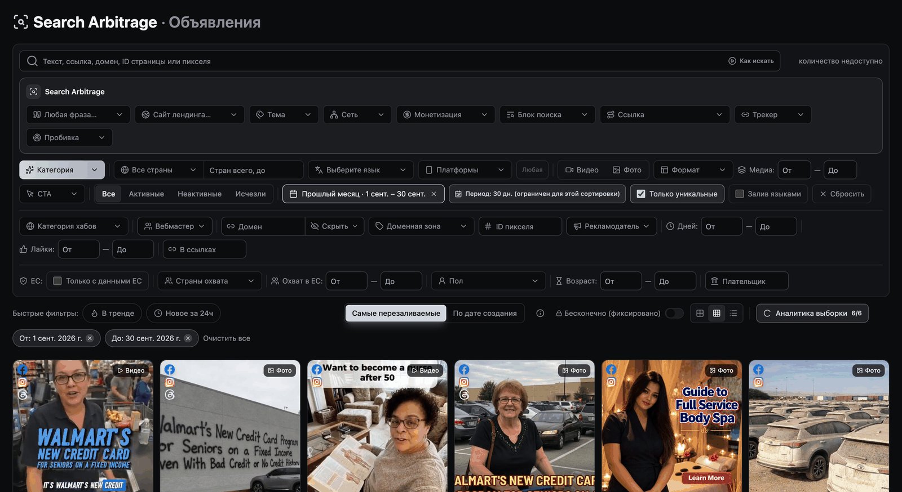
Task: Click the Facebook icon on the Walmart video card
Action: point(22,369)
